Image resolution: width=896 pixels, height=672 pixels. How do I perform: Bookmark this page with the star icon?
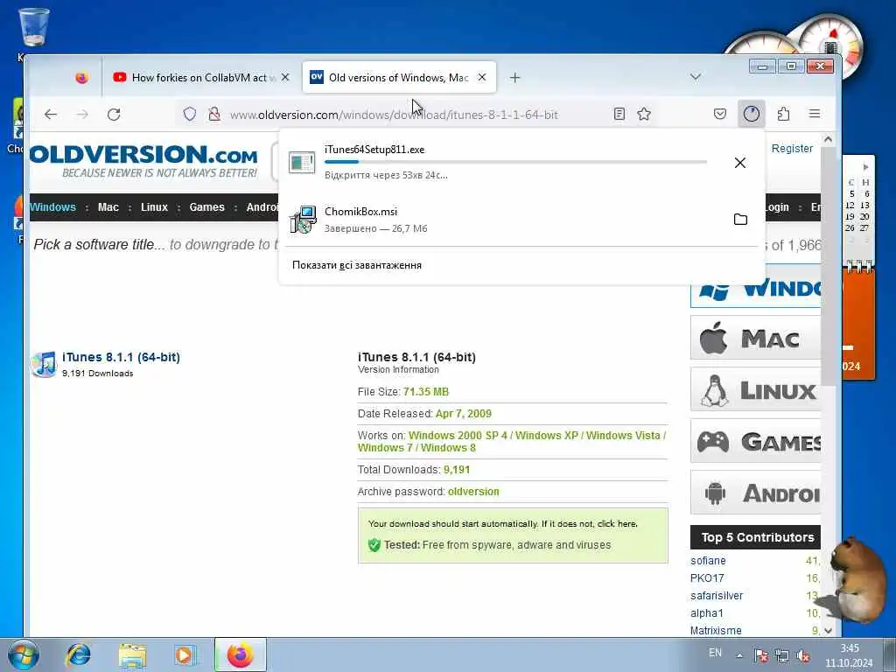click(644, 115)
